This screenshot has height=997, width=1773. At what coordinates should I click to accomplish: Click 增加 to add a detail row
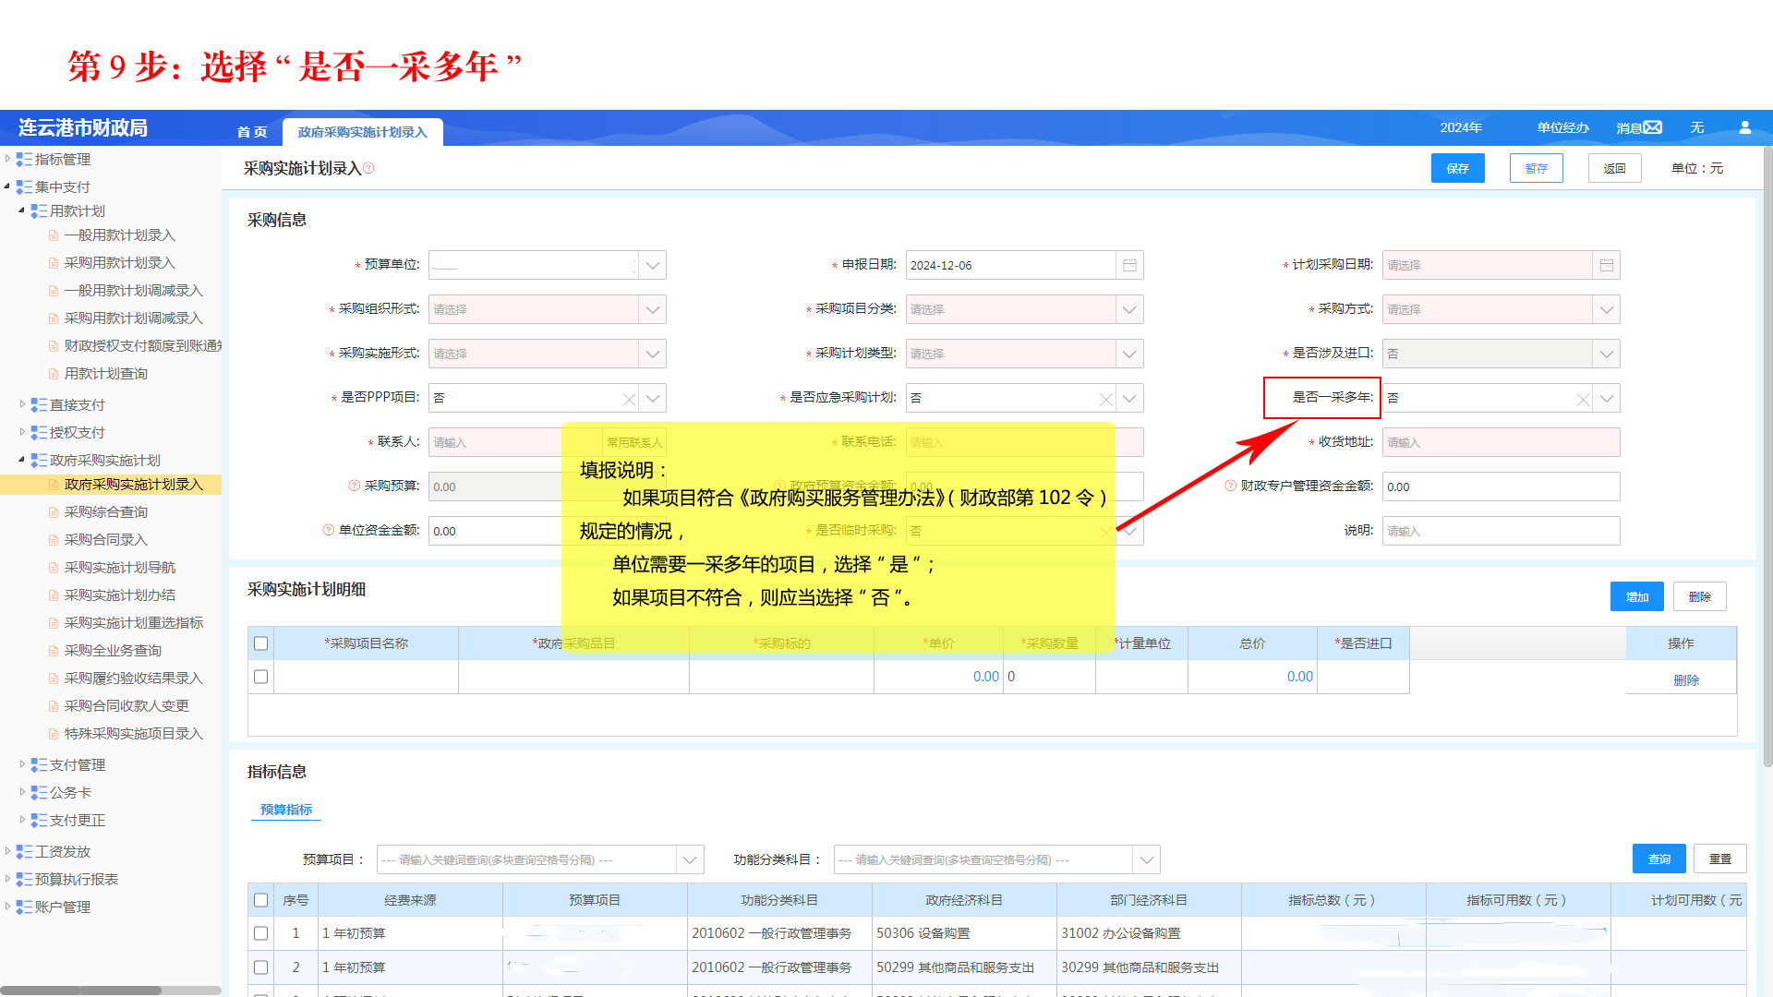[1637, 596]
